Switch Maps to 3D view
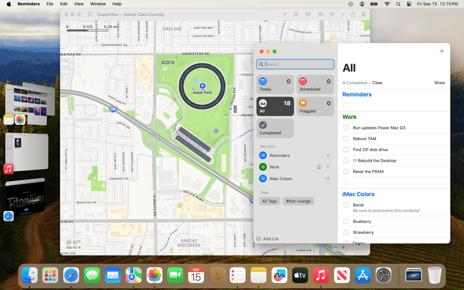This screenshot has height=290, width=464. [x=308, y=14]
